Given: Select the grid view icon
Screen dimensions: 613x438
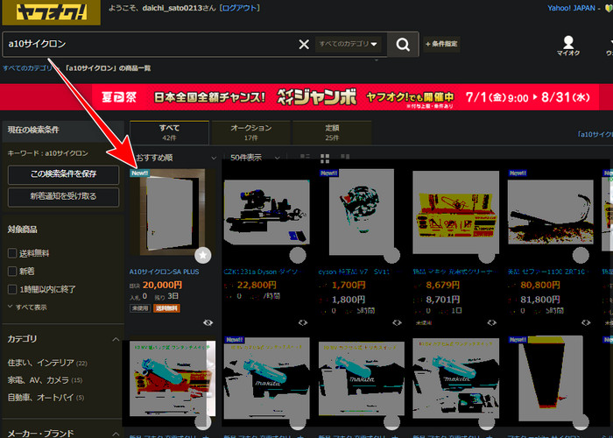Looking at the screenshot, I should (325, 158).
